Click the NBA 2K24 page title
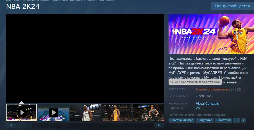Image resolution: width=254 pixels, height=130 pixels. tap(23, 7)
